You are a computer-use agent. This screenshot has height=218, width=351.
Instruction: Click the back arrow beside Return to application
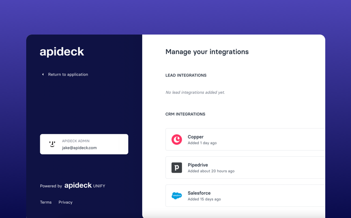[43, 74]
